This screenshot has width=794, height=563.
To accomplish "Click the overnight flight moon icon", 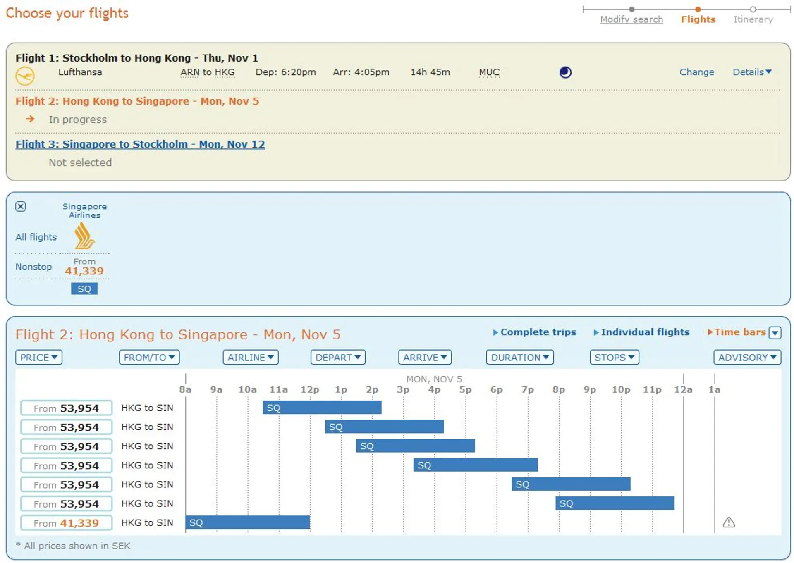I will [565, 72].
